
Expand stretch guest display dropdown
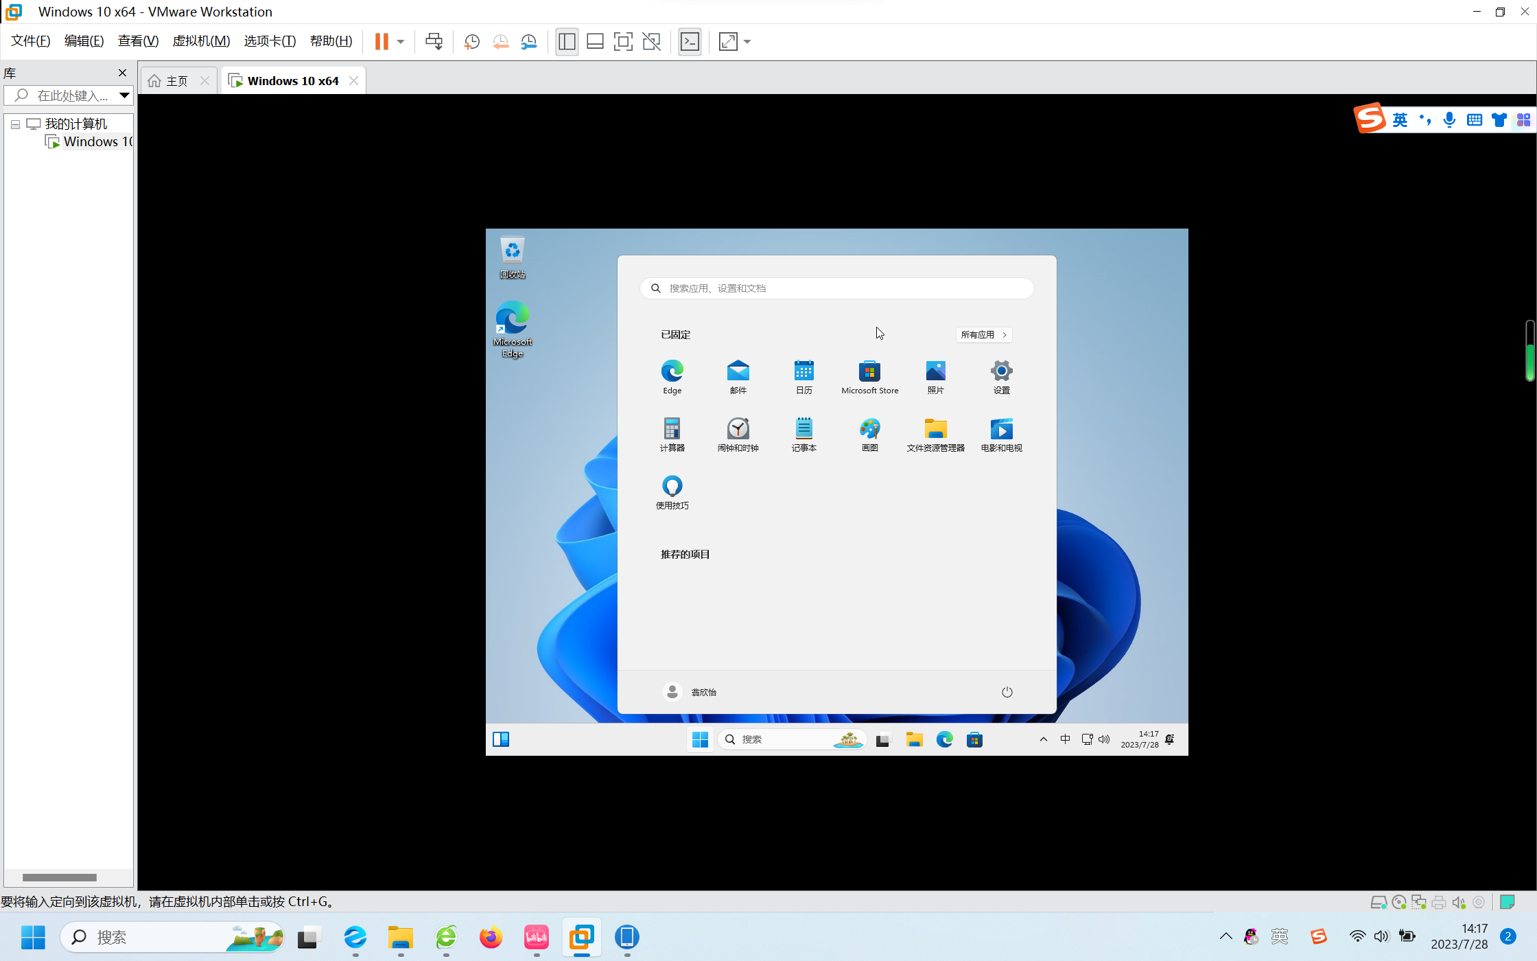pos(747,42)
